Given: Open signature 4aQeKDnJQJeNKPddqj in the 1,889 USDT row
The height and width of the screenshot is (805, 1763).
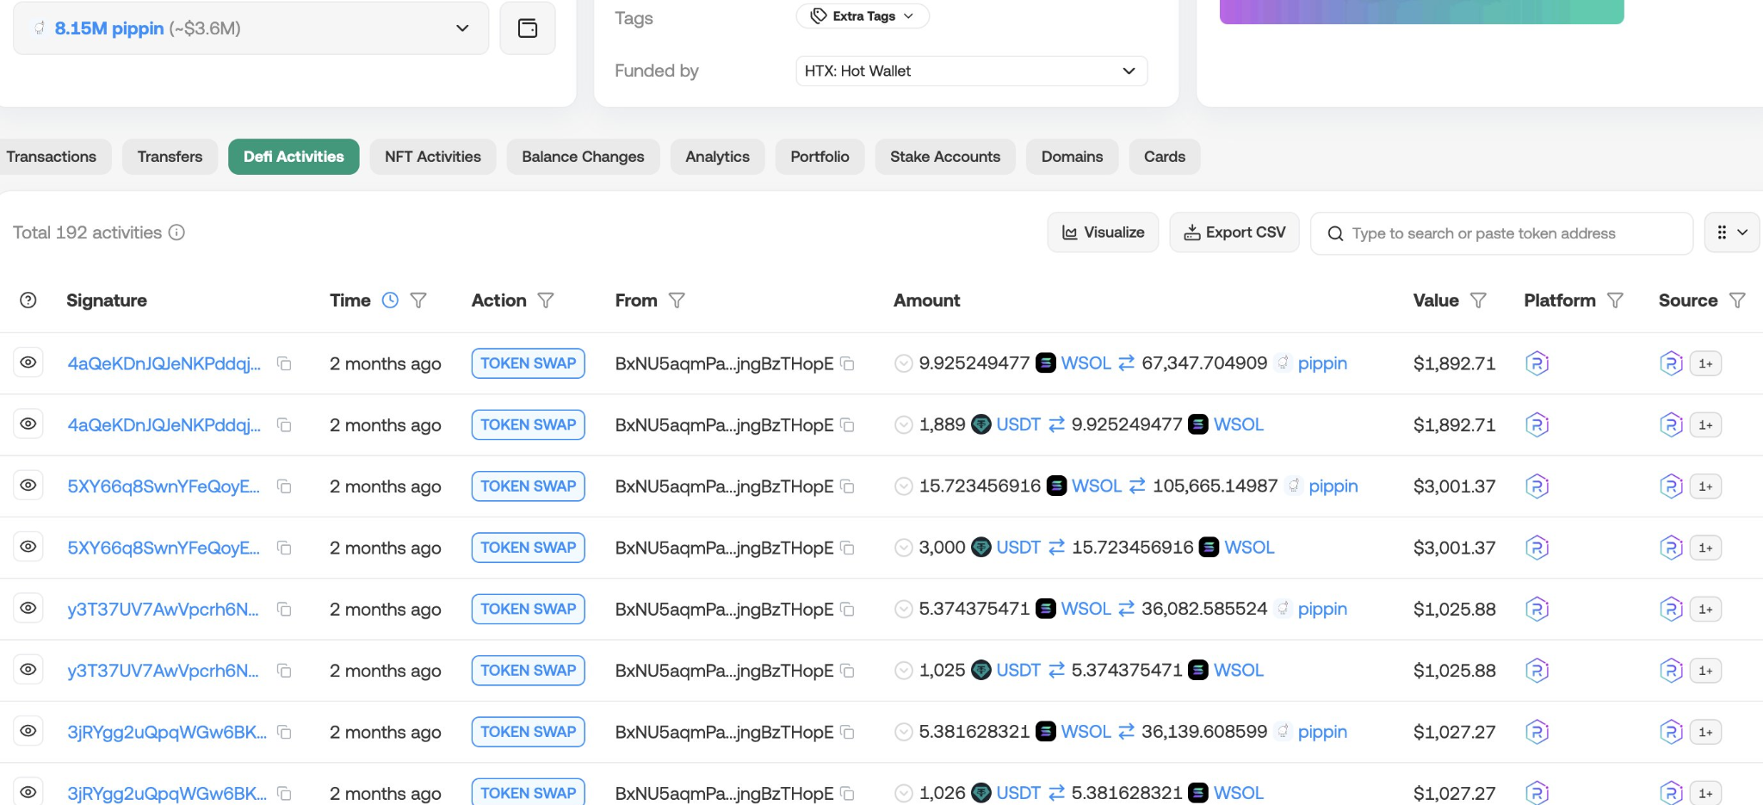Looking at the screenshot, I should click(164, 425).
